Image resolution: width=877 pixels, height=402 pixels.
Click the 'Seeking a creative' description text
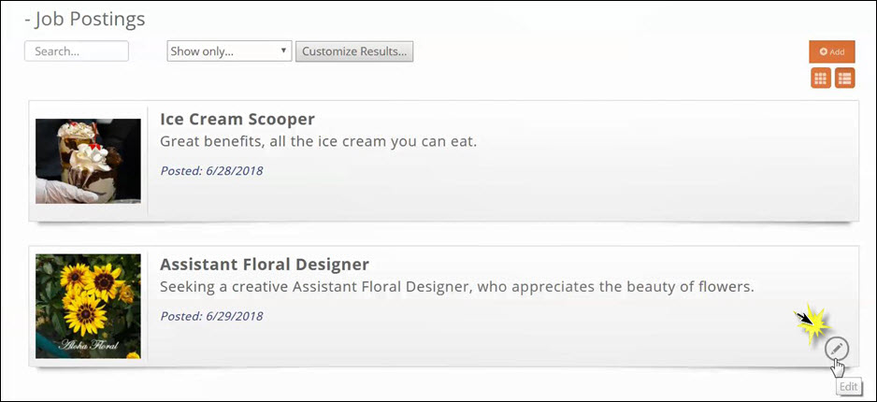pos(456,286)
